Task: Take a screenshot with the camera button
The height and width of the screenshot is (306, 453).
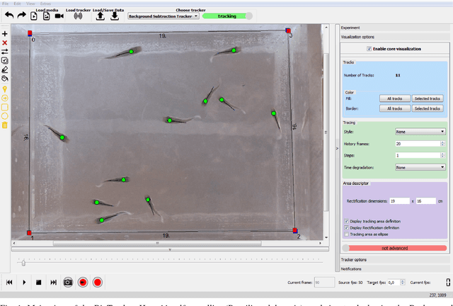Action: coord(68,282)
